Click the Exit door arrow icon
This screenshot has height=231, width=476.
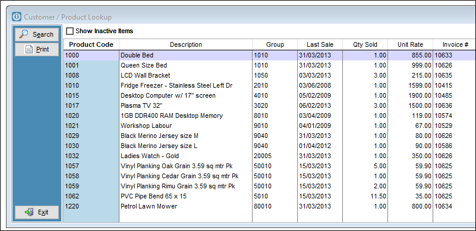tap(29, 212)
